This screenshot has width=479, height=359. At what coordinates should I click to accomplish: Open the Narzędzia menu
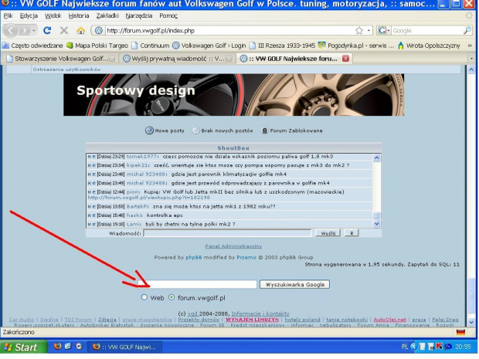point(139,15)
